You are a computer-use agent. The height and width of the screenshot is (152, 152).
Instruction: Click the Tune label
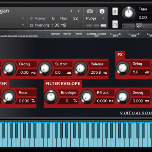pos(143,9)
